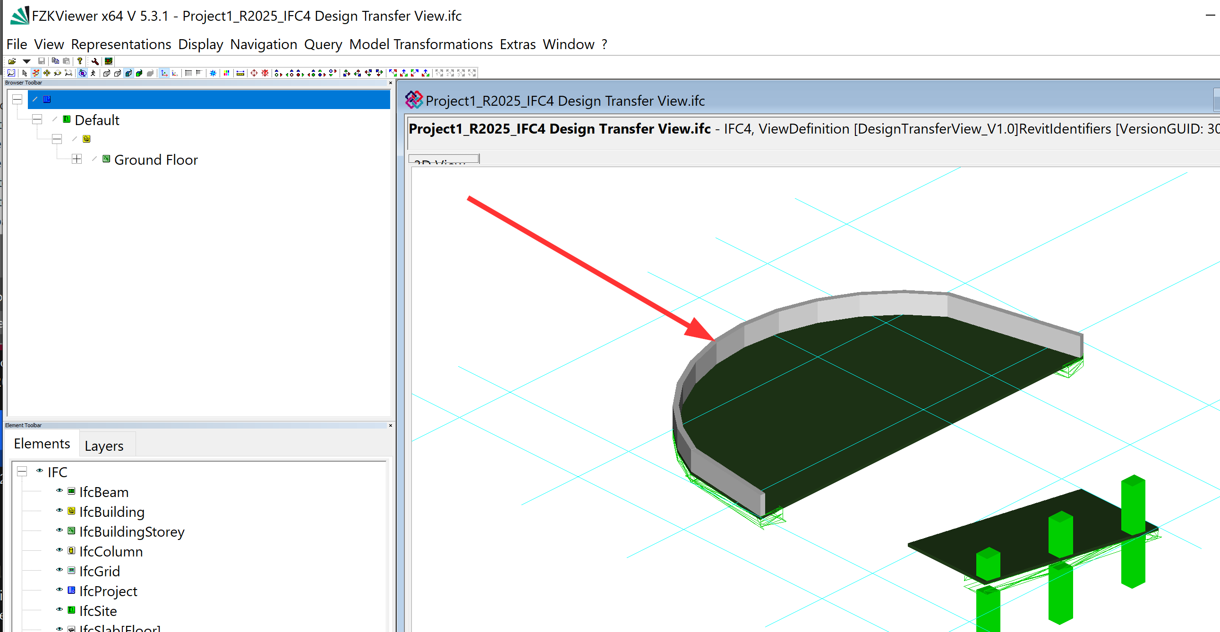Collapse the IFC elements root node
This screenshot has height=632, width=1220.
(x=22, y=471)
